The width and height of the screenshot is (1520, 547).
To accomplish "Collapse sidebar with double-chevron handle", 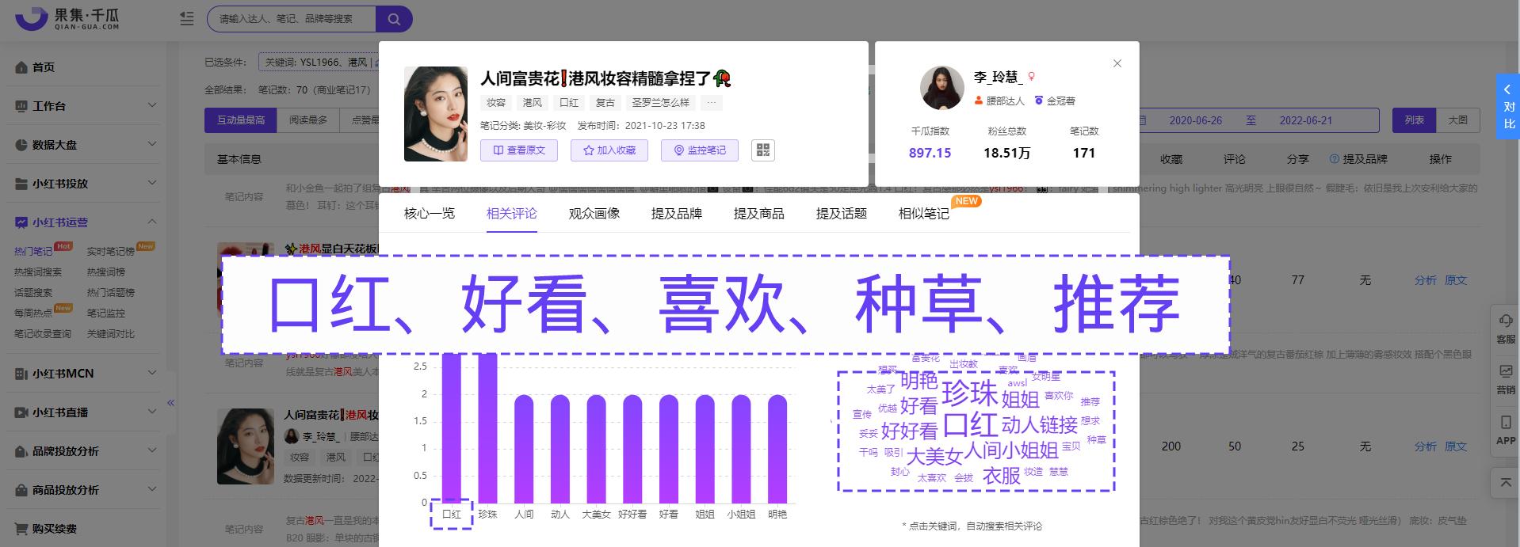I will 170,403.
